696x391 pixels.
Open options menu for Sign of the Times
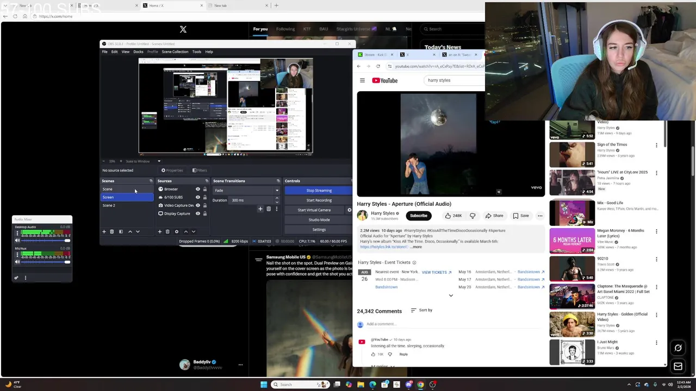click(x=656, y=145)
